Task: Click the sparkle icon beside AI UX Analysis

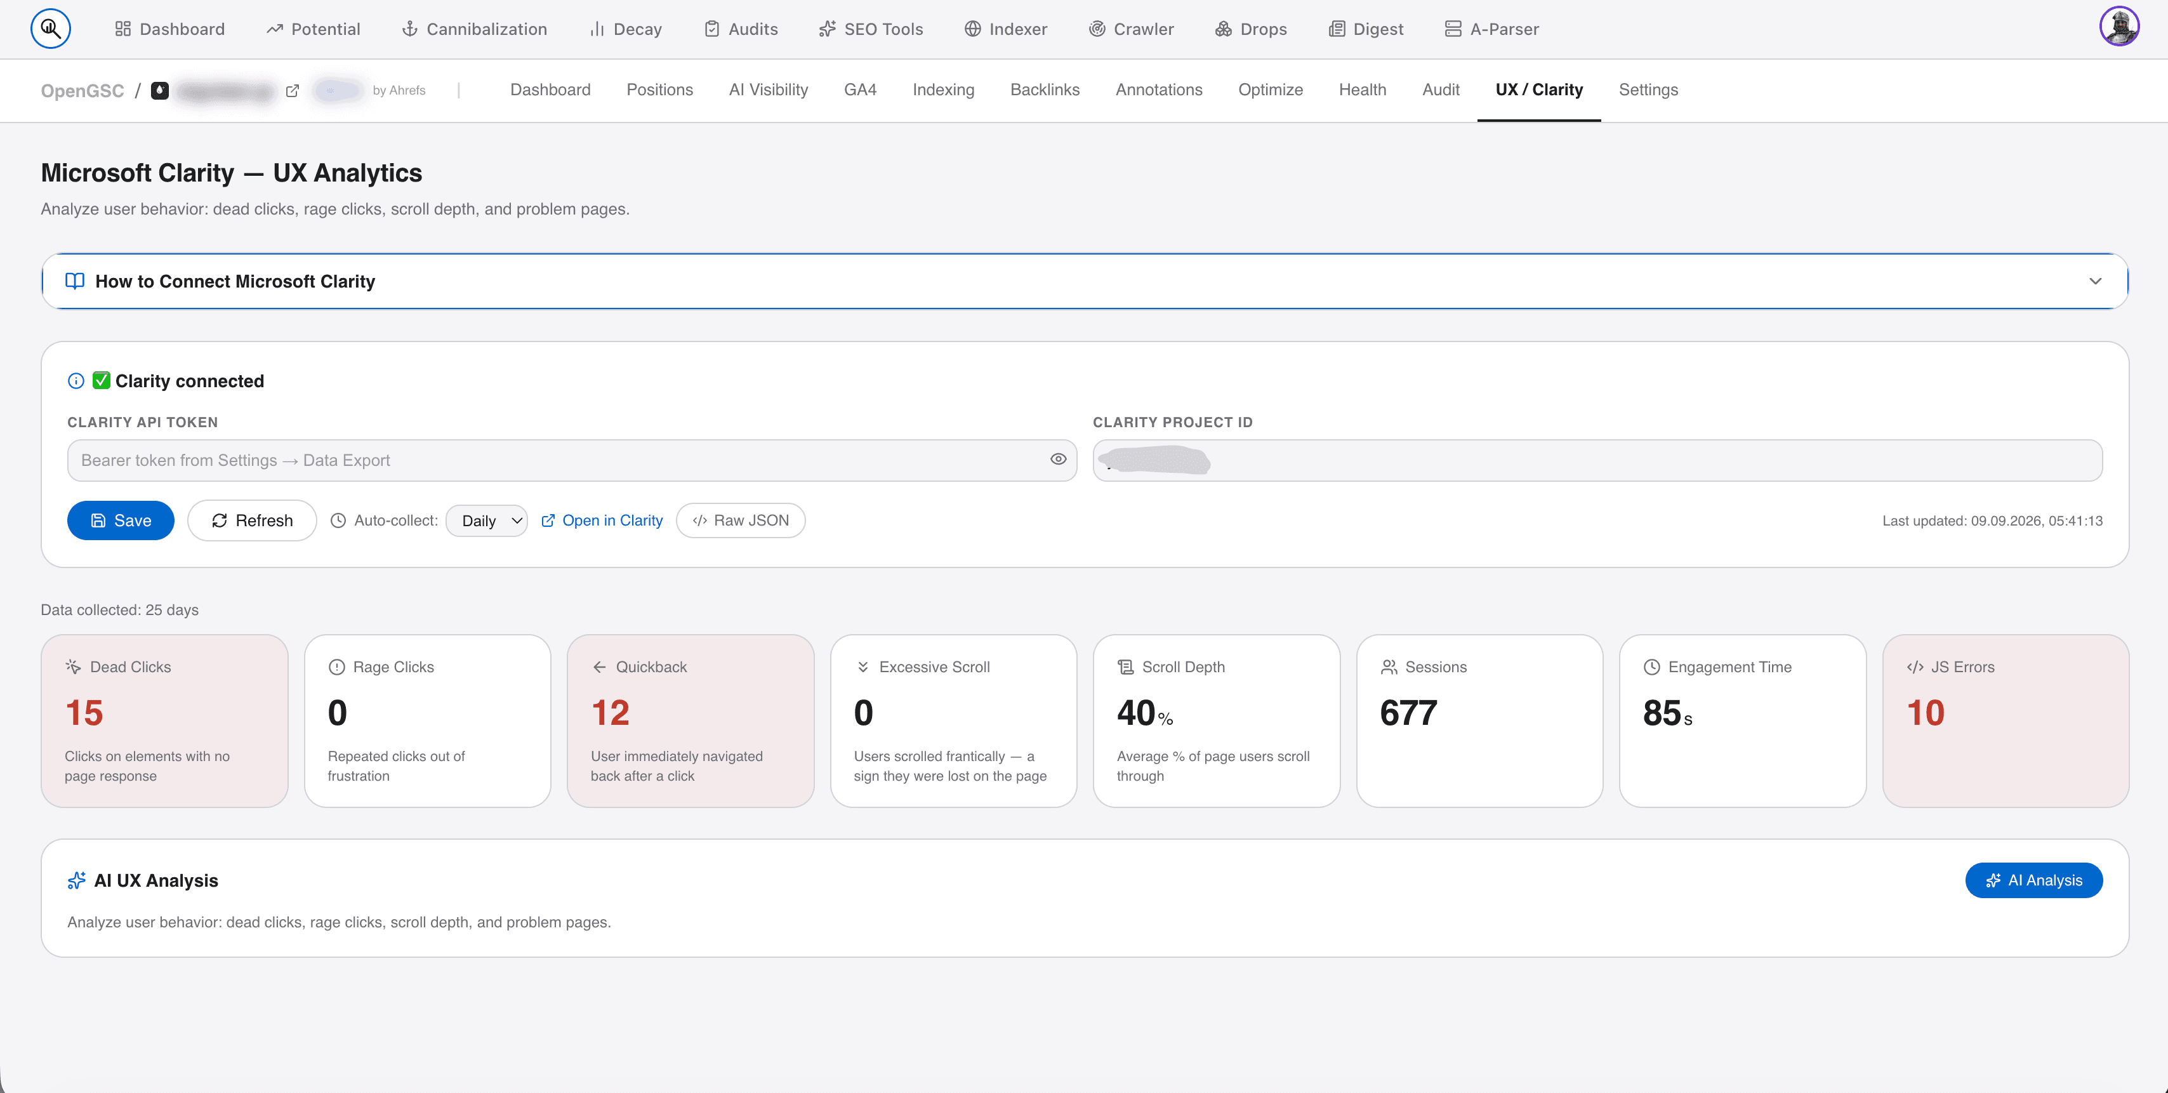Action: point(77,880)
